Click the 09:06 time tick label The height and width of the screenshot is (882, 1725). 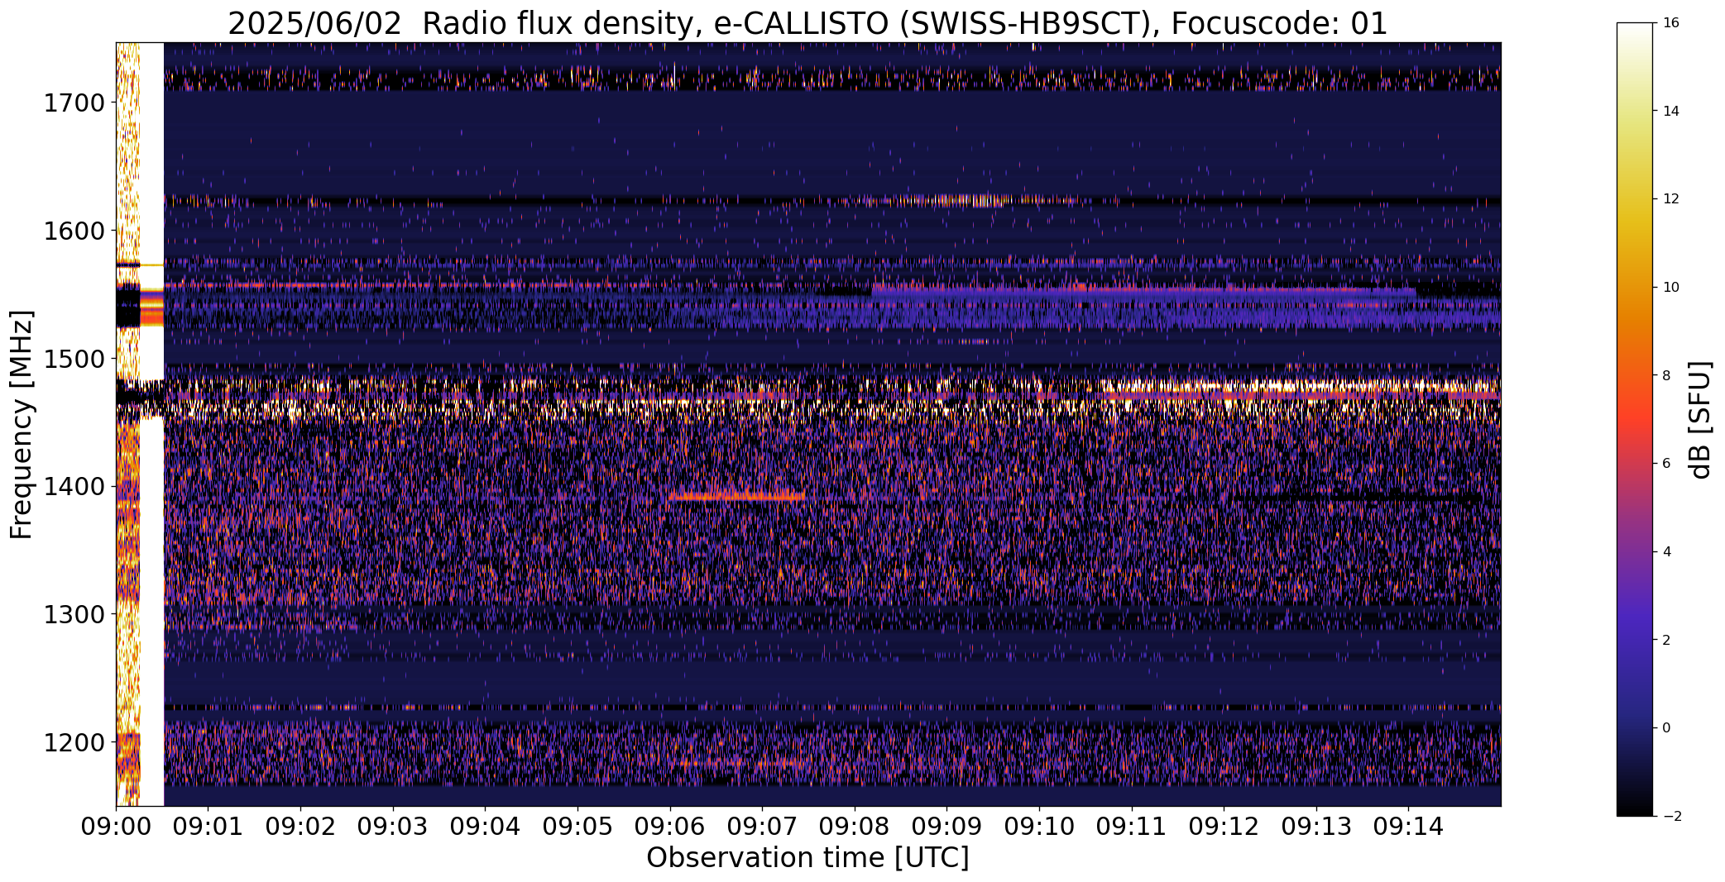(x=670, y=827)
